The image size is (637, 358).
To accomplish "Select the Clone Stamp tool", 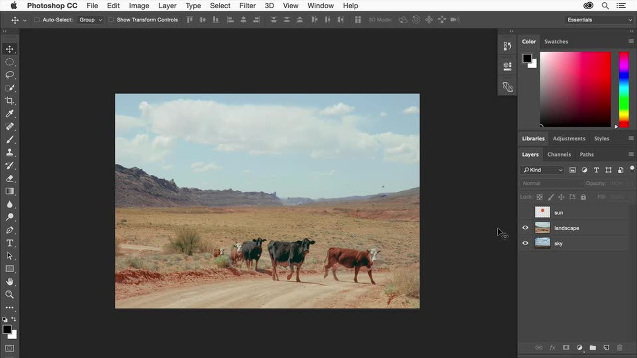I will click(x=10, y=152).
